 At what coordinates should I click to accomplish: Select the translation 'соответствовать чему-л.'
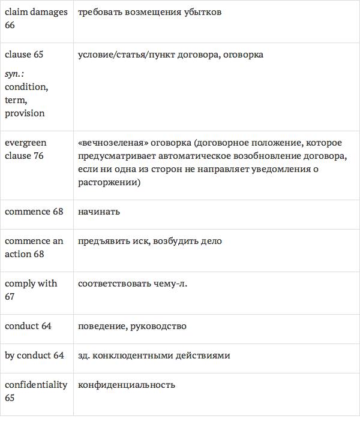(133, 284)
